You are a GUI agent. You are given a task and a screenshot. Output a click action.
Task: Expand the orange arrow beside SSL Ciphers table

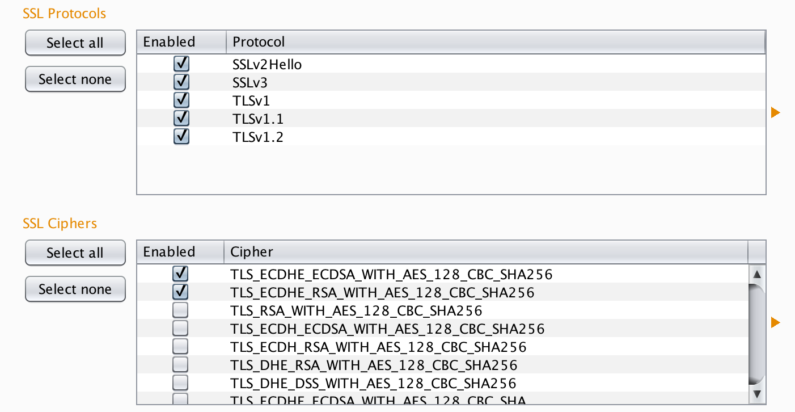(x=776, y=323)
